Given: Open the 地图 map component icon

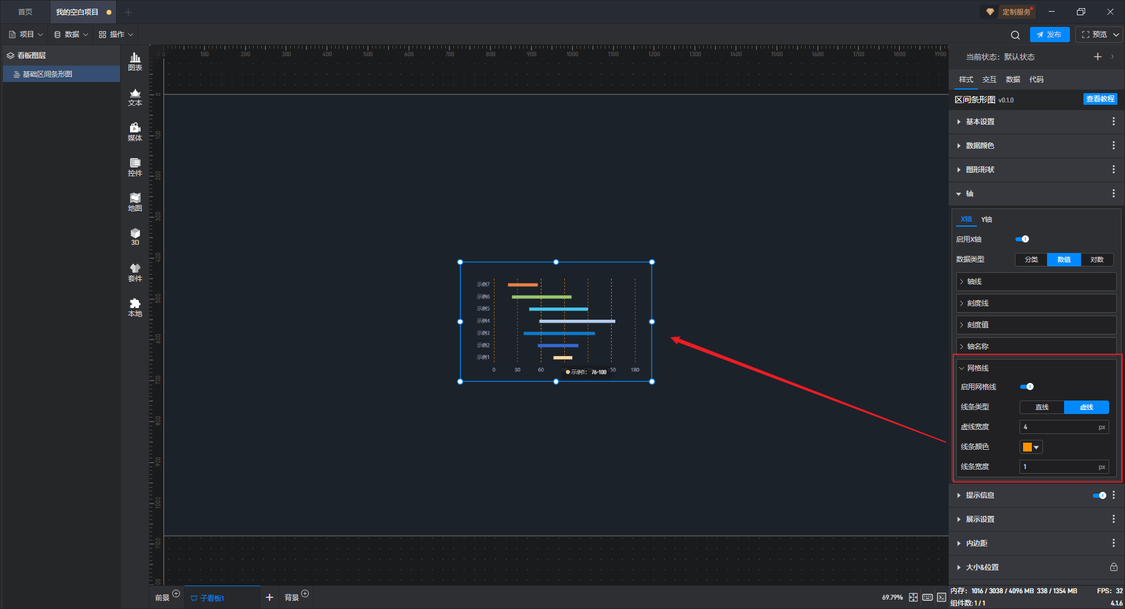Looking at the screenshot, I should [135, 202].
